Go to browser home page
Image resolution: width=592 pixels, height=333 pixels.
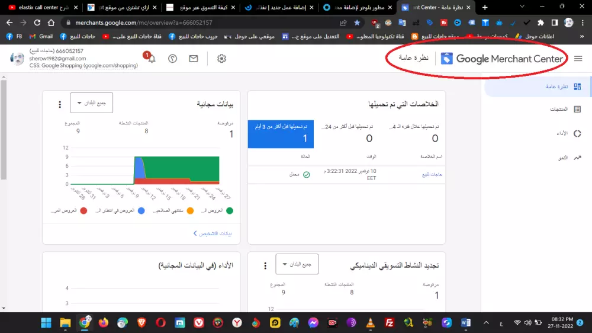click(x=51, y=23)
